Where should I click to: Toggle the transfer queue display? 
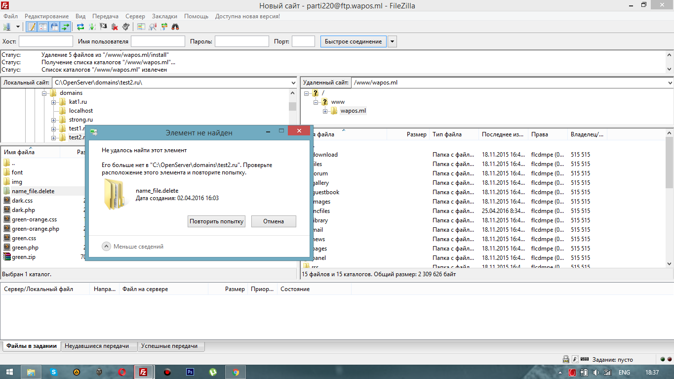coord(66,27)
